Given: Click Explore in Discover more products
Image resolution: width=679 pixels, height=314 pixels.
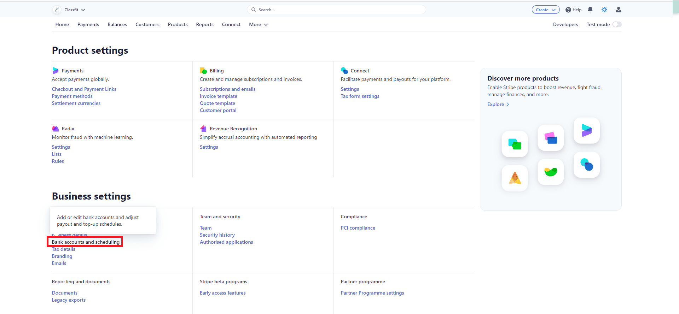Looking at the screenshot, I should pos(498,104).
